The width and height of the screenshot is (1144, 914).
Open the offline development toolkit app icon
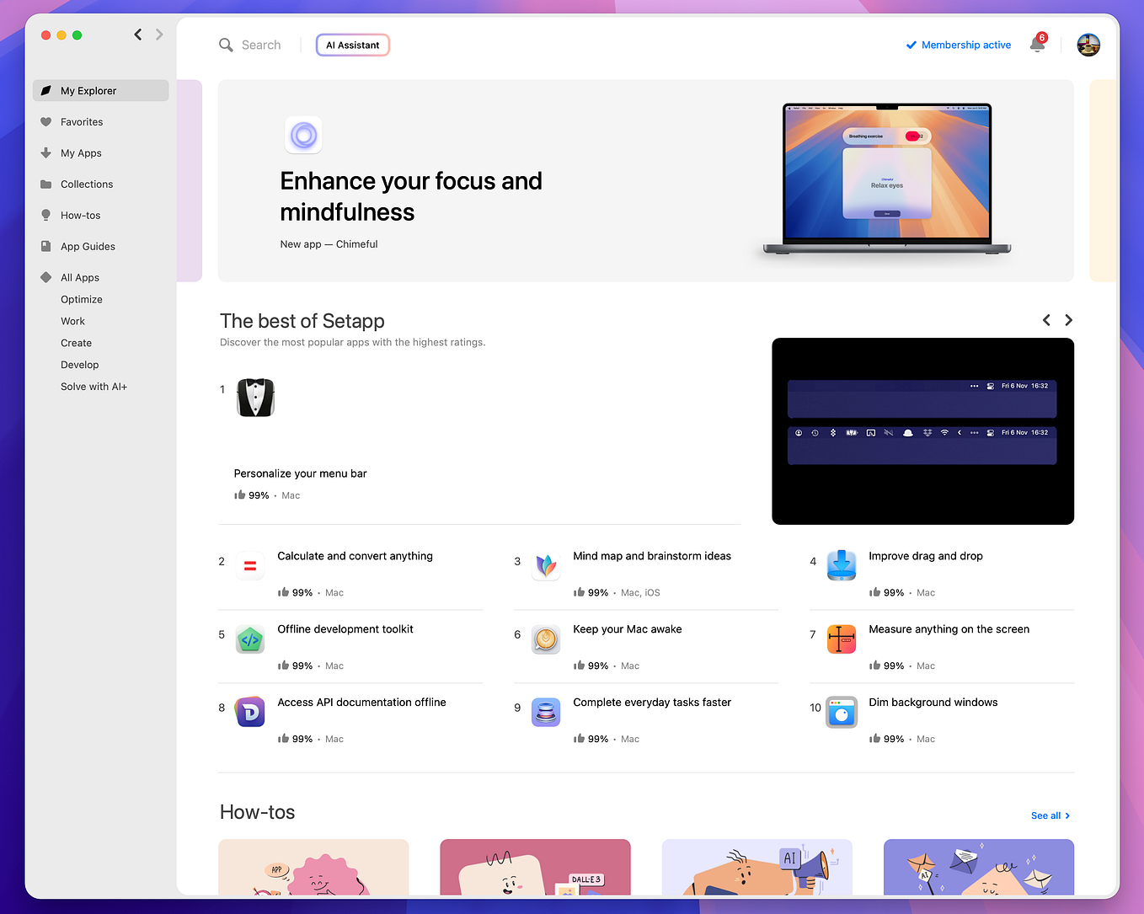250,639
